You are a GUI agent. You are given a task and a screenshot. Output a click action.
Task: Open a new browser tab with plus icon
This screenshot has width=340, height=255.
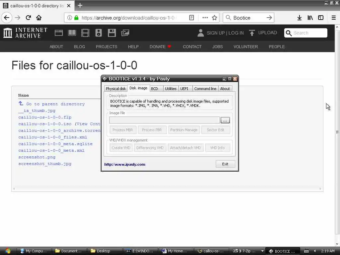(80, 5)
